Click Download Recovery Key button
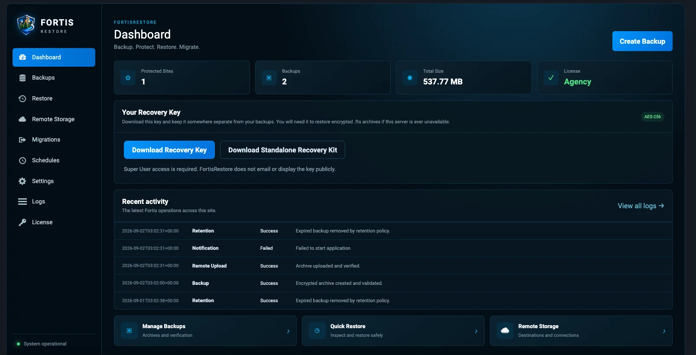696x355 pixels. pyautogui.click(x=169, y=150)
